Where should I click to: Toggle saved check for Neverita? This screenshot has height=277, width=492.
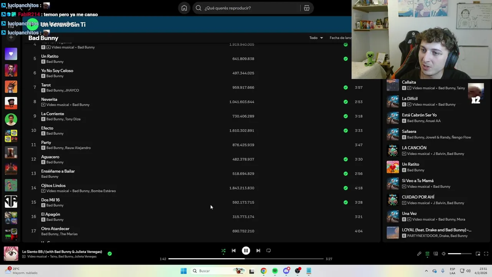pyautogui.click(x=346, y=102)
